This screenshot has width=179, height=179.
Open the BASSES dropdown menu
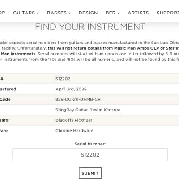coord(59,13)
